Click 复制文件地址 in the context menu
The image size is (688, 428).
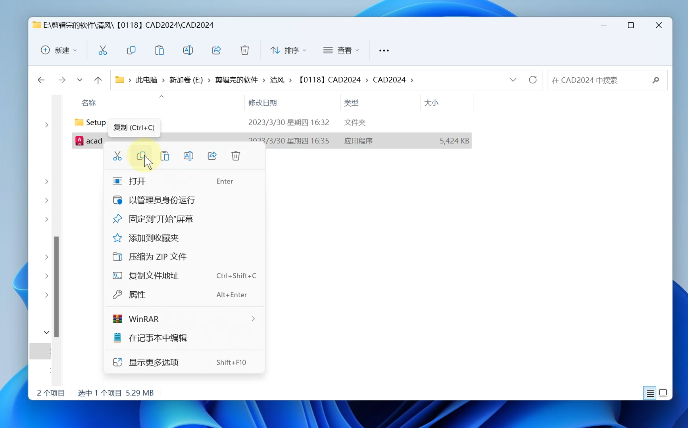[184, 276]
